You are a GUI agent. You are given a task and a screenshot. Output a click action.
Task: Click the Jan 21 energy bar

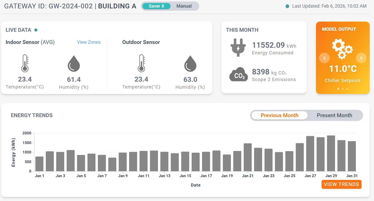coord(248,157)
